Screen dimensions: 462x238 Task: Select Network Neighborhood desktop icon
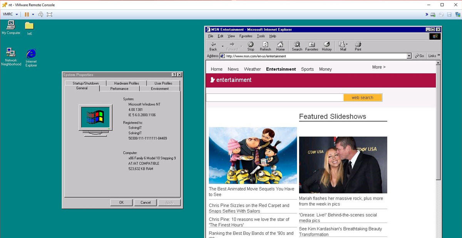[11, 57]
